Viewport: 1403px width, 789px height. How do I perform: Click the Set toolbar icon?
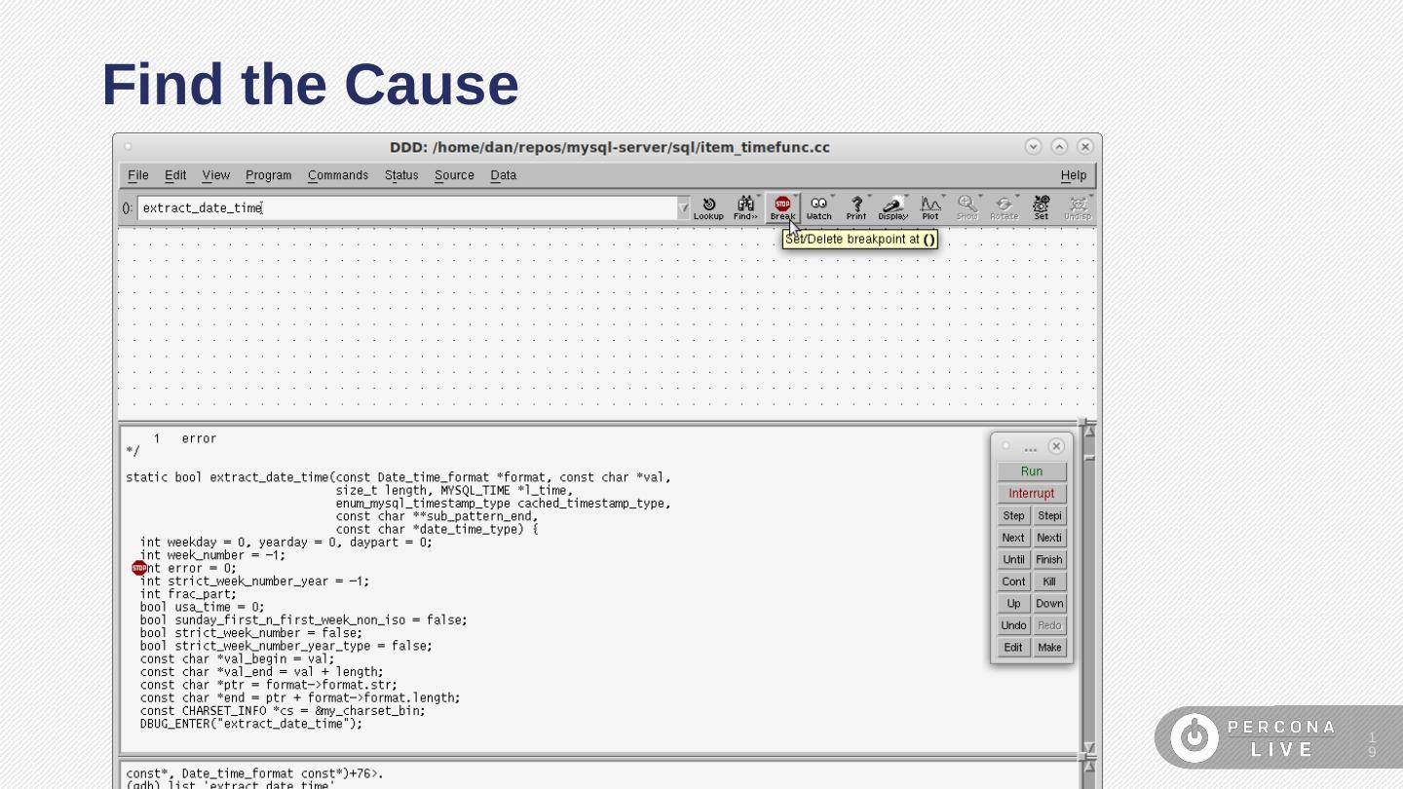click(x=1042, y=207)
